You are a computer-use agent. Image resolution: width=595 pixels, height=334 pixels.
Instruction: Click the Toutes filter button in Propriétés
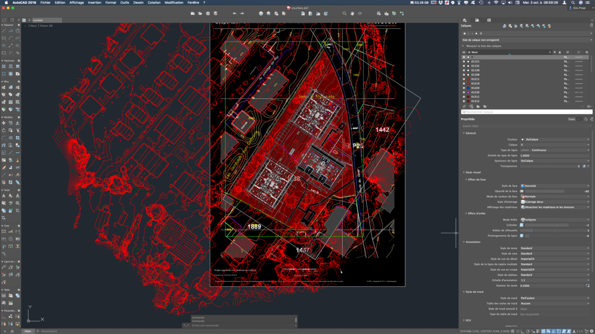tap(571, 119)
